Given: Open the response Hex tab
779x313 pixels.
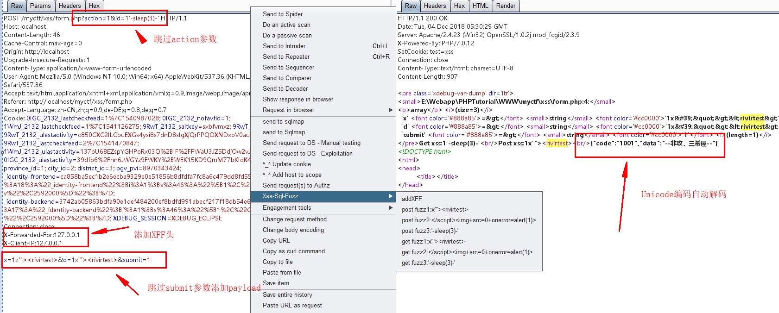Looking at the screenshot, I should click(x=459, y=6).
